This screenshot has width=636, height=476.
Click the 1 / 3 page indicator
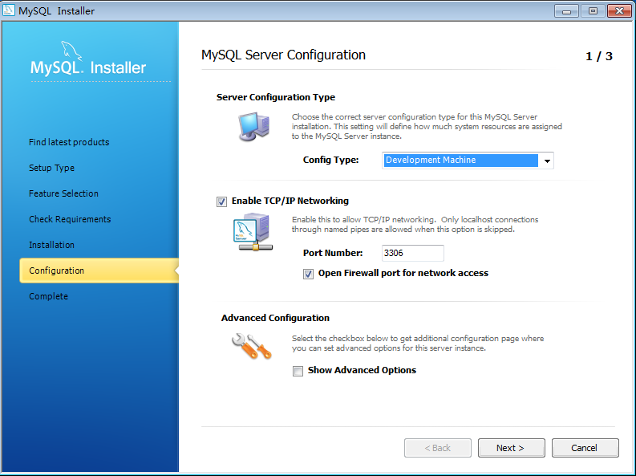(598, 56)
